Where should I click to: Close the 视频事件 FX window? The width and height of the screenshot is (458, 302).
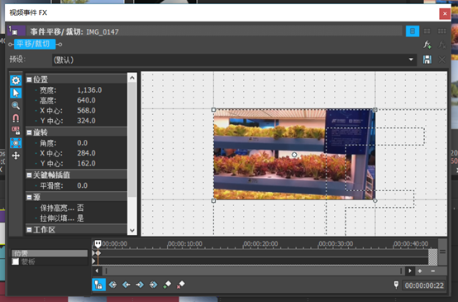445,13
